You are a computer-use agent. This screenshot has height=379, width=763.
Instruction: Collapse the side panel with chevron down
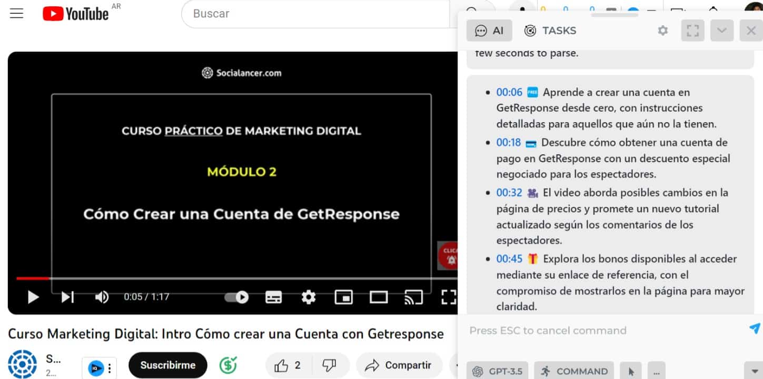point(722,31)
